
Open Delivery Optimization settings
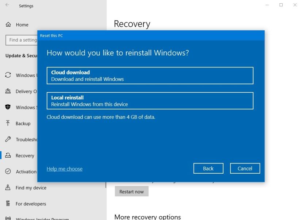pos(26,91)
